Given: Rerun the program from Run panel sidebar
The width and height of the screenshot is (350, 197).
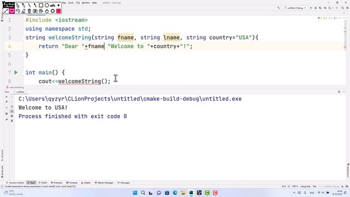Looking at the screenshot, I should point(7,97).
